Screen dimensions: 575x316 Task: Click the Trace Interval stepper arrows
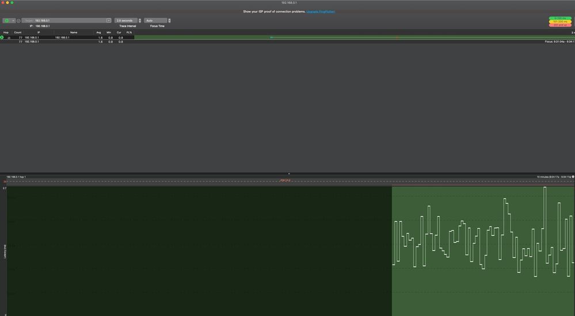[140, 21]
